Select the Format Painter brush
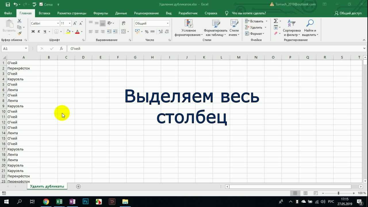Image resolution: width=368 pixels, height=207 pixels. (x=19, y=33)
